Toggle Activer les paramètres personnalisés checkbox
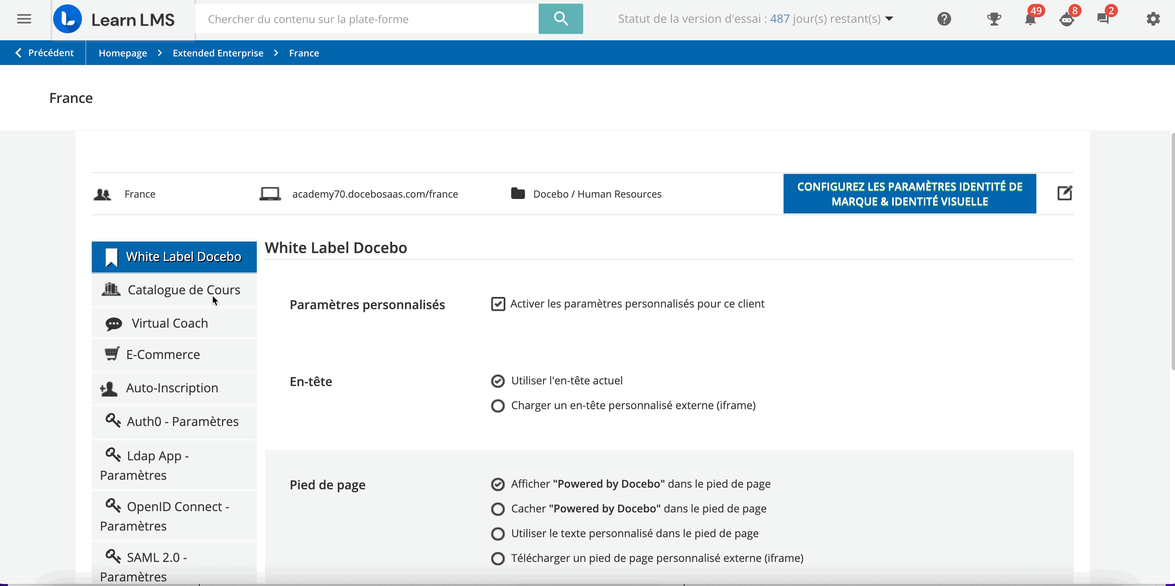The image size is (1175, 586). pos(498,304)
